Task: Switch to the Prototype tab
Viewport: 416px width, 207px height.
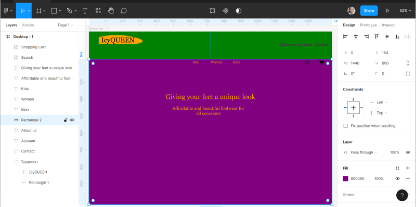Action: point(368,25)
